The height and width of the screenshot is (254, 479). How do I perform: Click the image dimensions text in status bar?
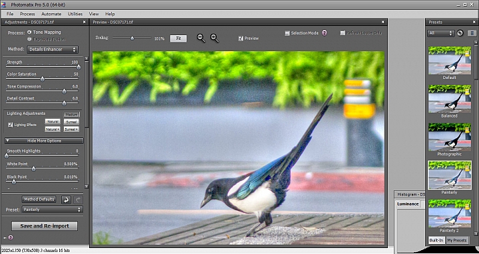click(x=35, y=250)
